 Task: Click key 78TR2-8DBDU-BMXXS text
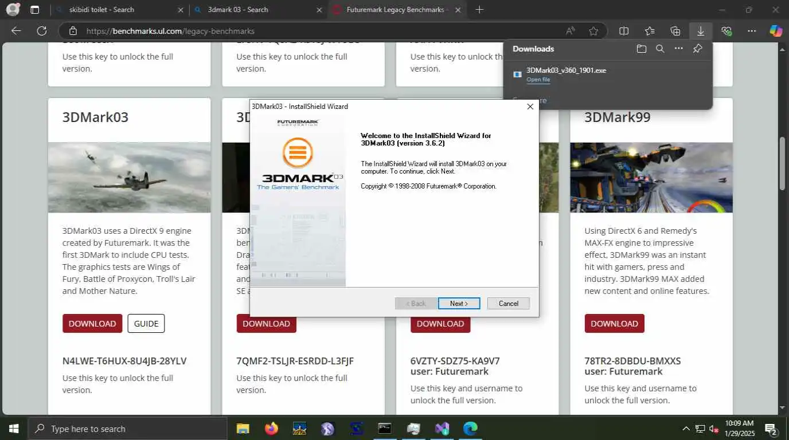[x=632, y=361]
